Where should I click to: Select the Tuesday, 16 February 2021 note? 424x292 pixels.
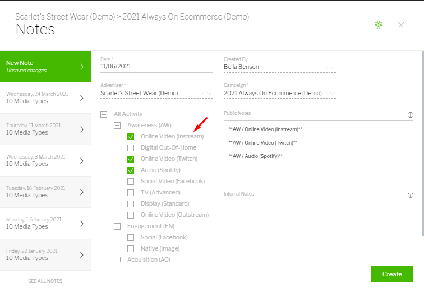click(45, 192)
